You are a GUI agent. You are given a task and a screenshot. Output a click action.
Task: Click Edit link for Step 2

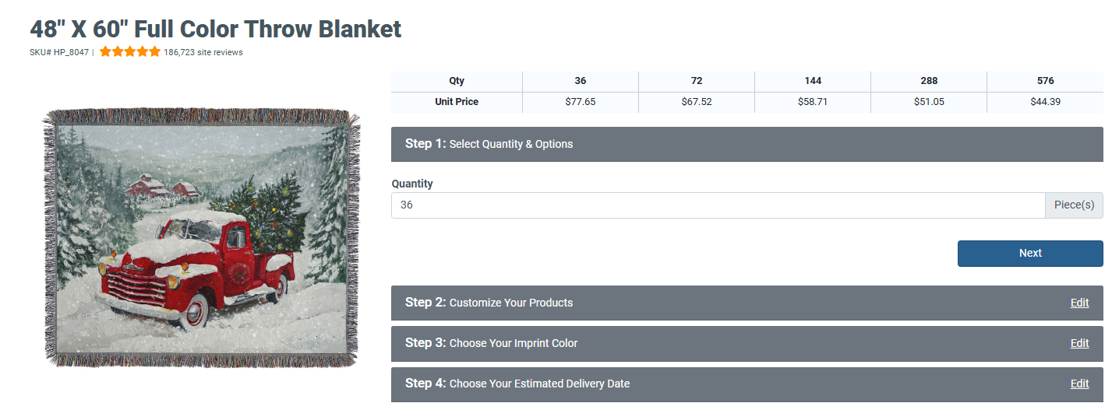click(x=1079, y=303)
